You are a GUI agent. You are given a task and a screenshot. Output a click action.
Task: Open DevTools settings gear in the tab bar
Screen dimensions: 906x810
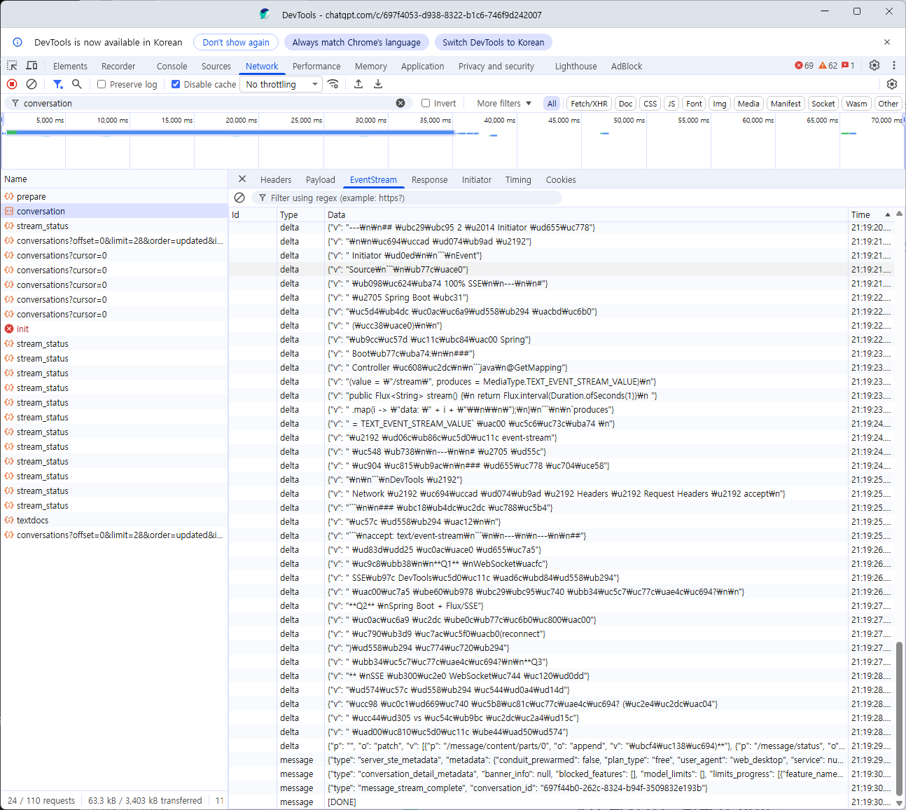(874, 65)
